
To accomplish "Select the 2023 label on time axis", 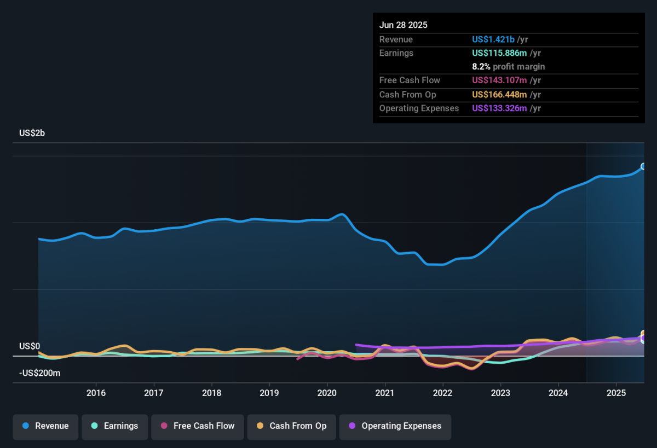I will 500,393.
